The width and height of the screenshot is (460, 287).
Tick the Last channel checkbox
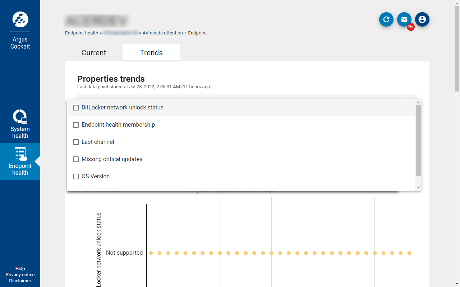point(76,142)
